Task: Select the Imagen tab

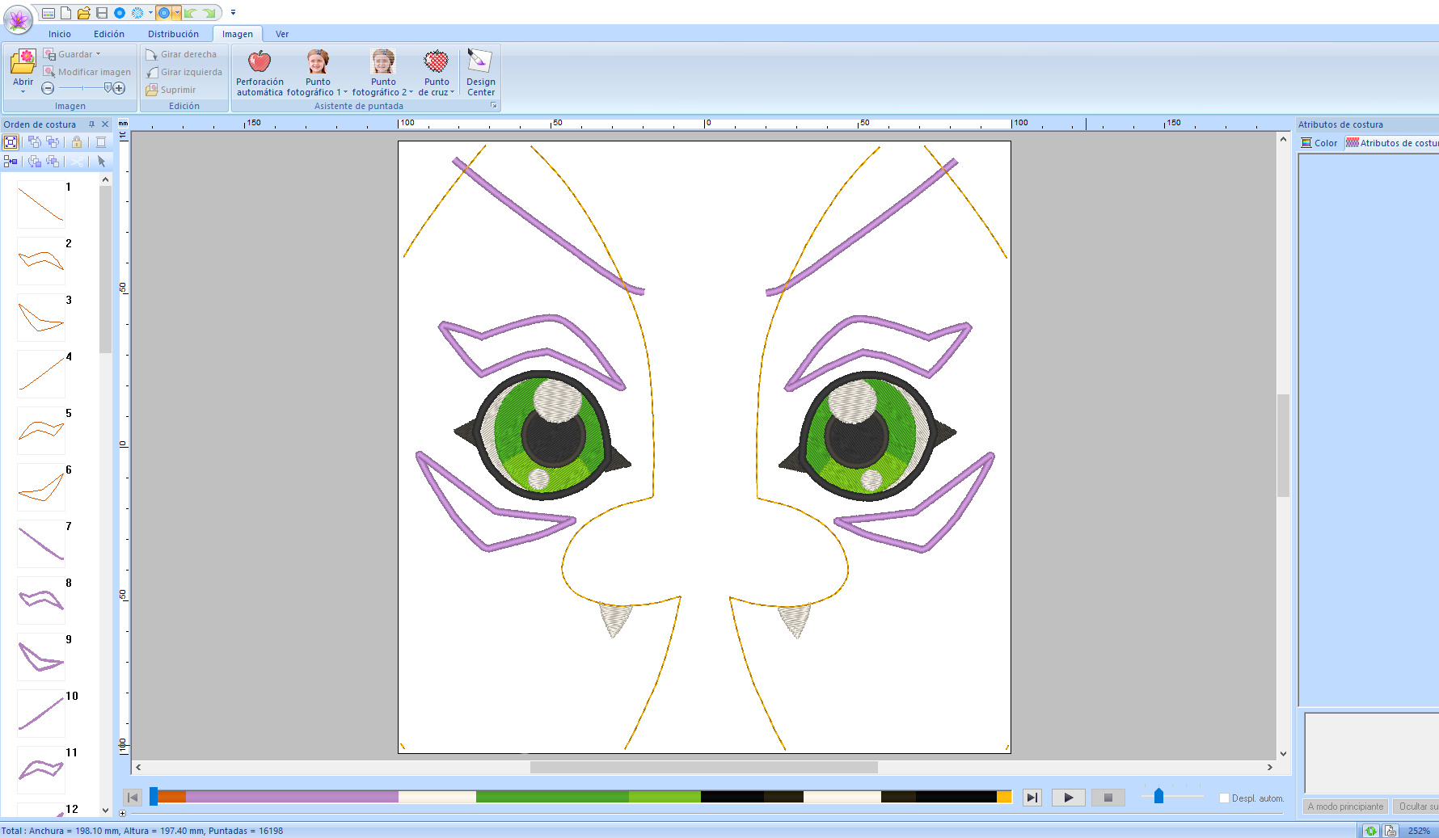Action: click(x=238, y=34)
